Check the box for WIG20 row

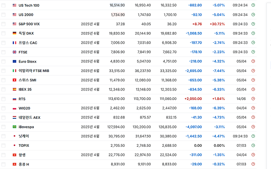pyautogui.click(x=4, y=108)
